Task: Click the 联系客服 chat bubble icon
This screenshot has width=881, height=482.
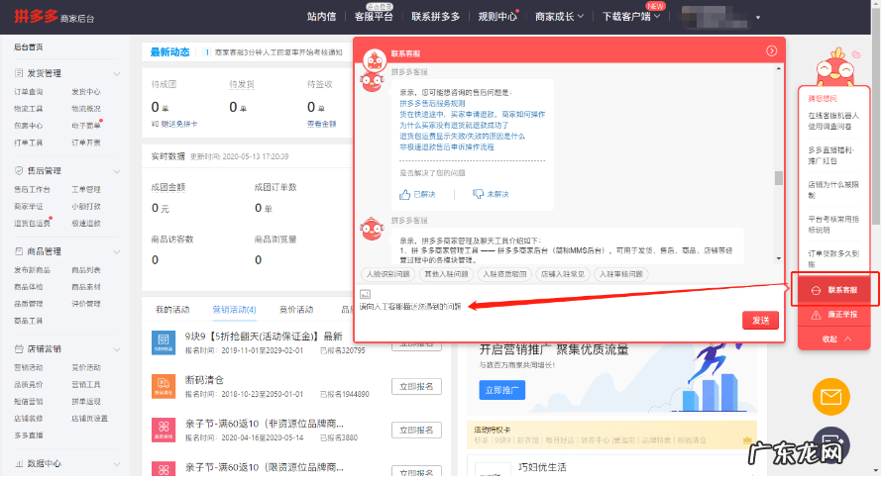Action: [816, 291]
